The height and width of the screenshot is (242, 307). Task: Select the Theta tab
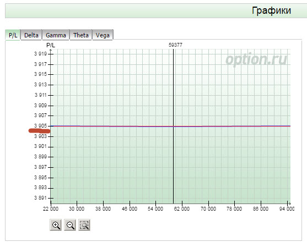81,35
